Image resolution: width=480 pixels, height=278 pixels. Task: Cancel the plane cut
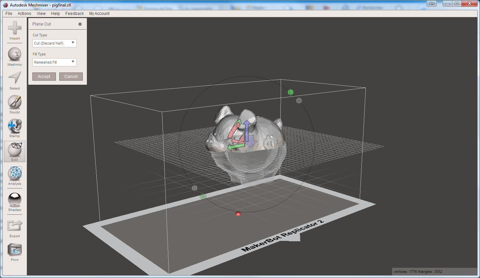71,77
